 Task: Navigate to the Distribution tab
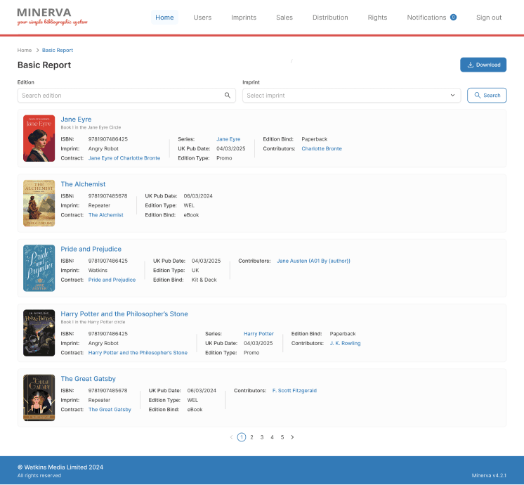tap(330, 18)
